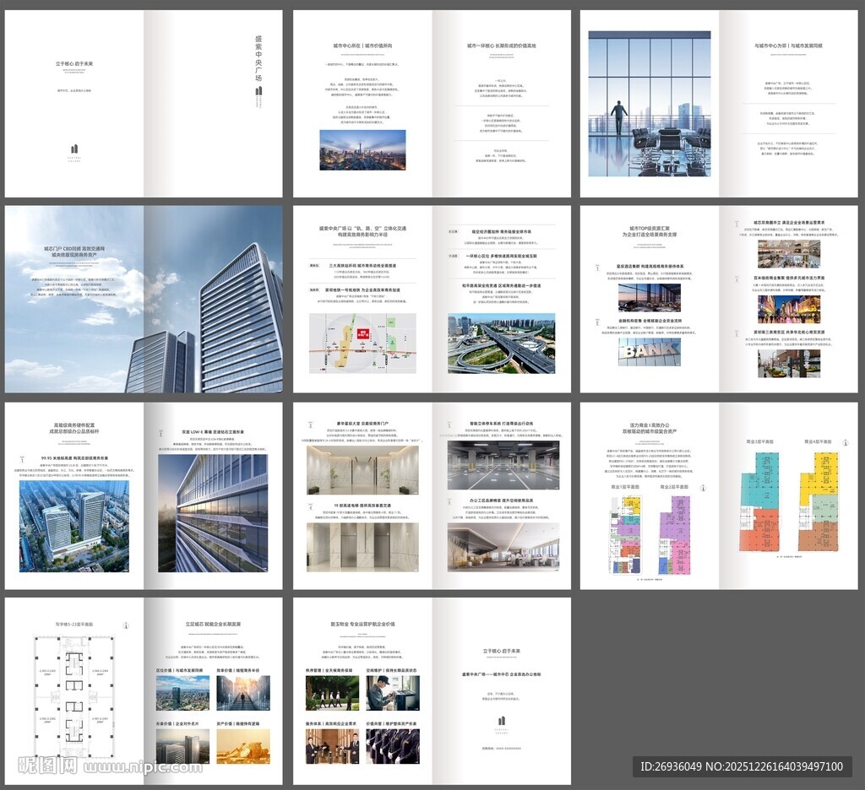Image resolution: width=865 pixels, height=790 pixels.
Task: Select the BANK sign photo
Action: 650,352
